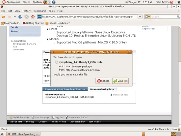Open the History menu

tap(27, 11)
